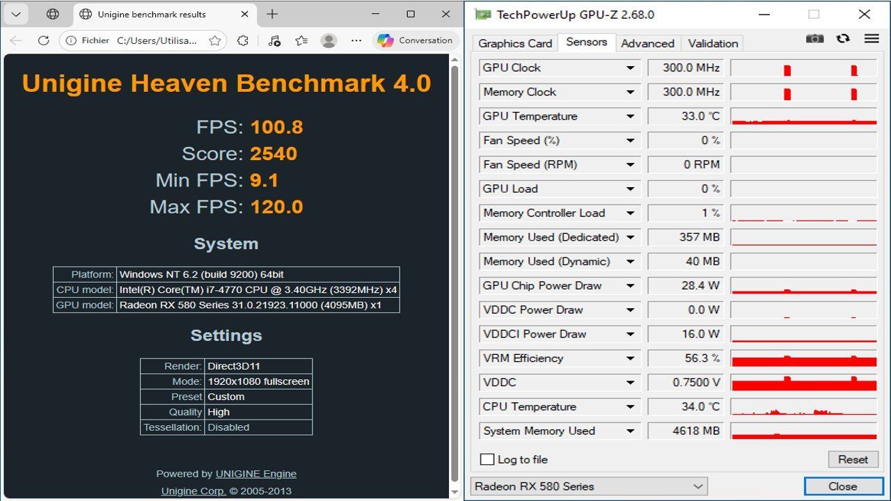
Task: Open the Fan Speed (%) sensor dropdown
Action: (630, 141)
